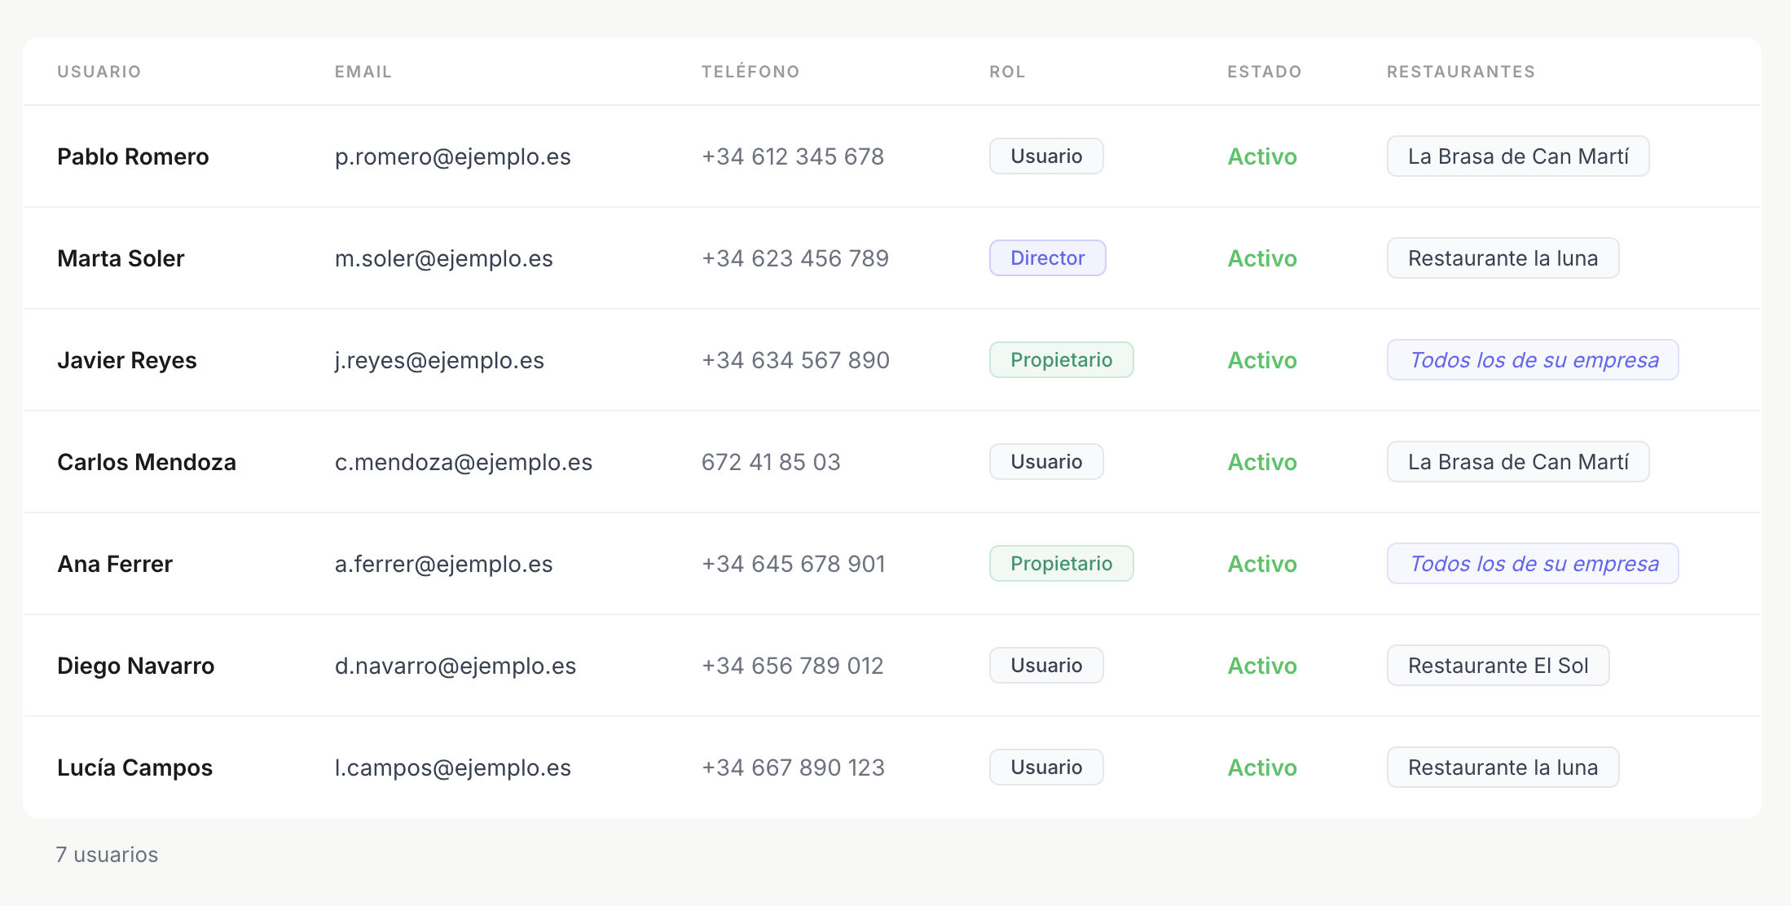The image size is (1791, 906).
Task: Click "Restaurante la luna" on Lucía Campos row
Action: click(1503, 767)
